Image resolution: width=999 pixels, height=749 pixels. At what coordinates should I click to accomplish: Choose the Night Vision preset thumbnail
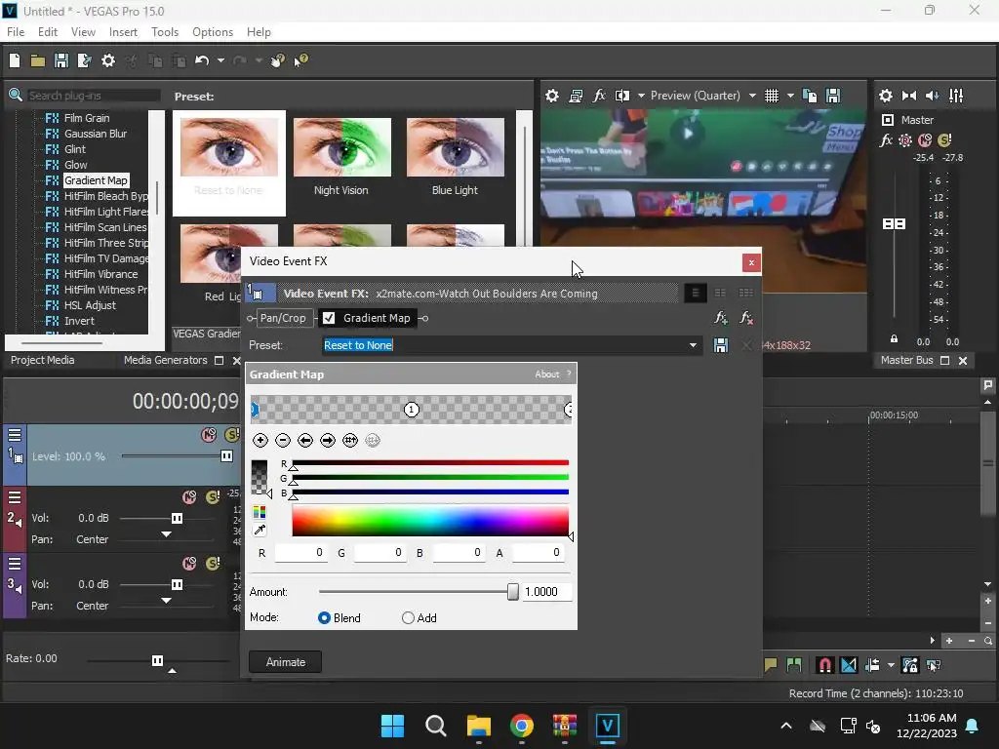pos(341,157)
